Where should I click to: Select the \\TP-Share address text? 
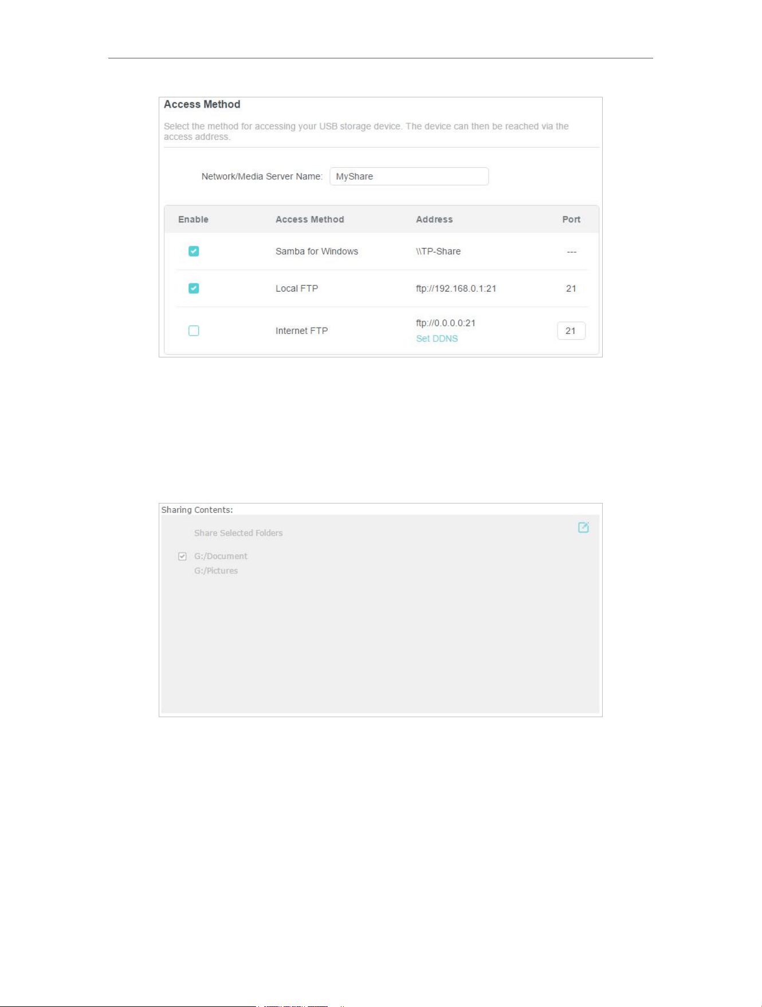pyautogui.click(x=438, y=251)
